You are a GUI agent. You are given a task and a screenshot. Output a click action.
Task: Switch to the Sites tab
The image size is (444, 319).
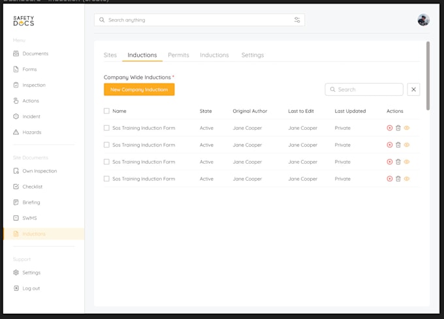coord(110,55)
